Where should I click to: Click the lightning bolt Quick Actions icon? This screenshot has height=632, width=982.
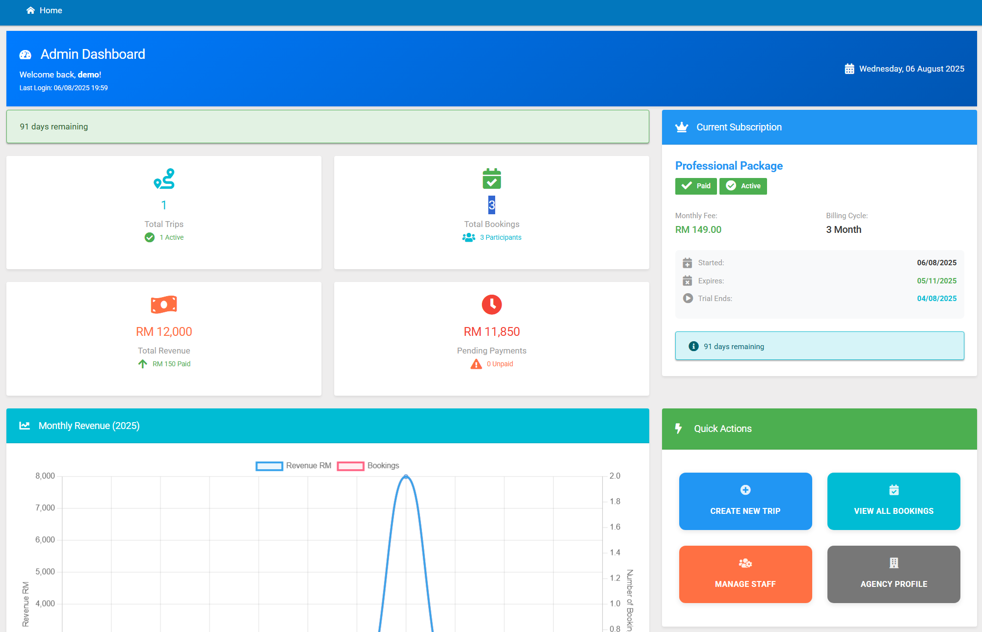(x=678, y=429)
